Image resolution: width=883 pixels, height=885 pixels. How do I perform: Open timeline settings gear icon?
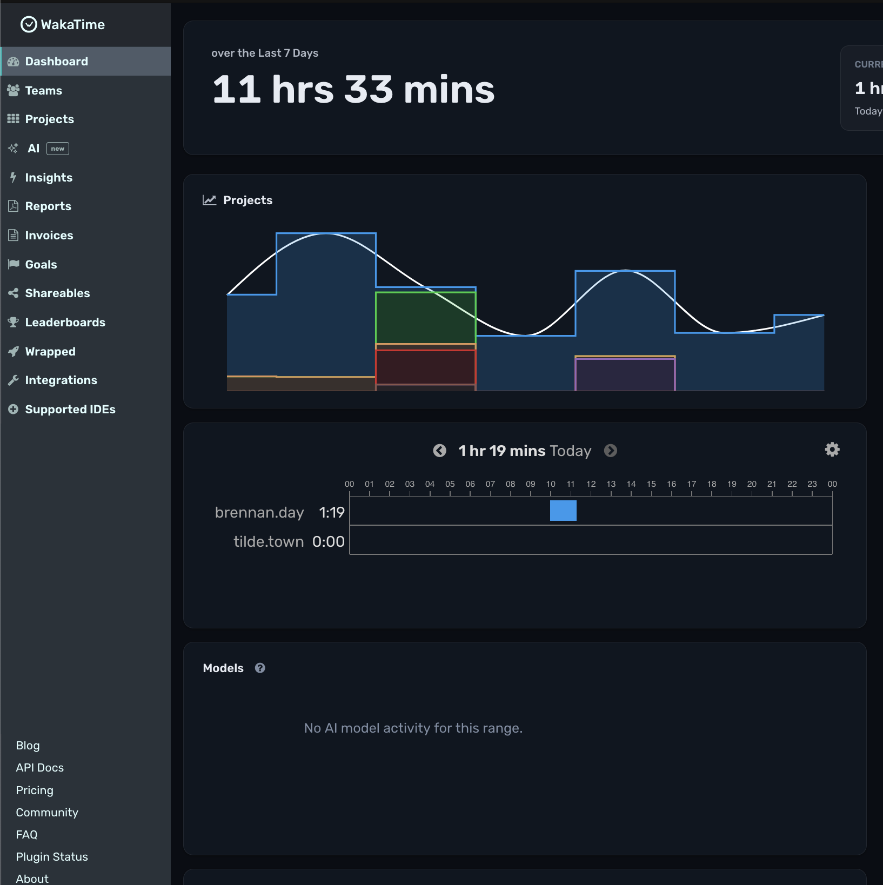[832, 450]
